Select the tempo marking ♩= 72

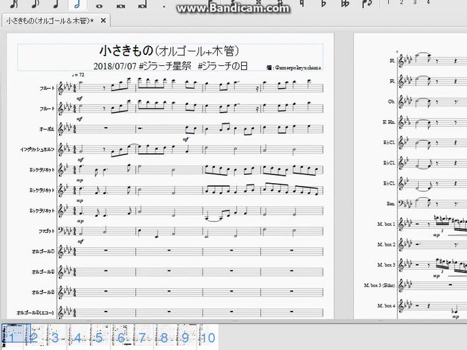click(x=78, y=75)
